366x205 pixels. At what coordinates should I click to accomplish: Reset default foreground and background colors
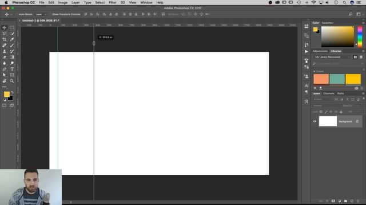[5, 100]
